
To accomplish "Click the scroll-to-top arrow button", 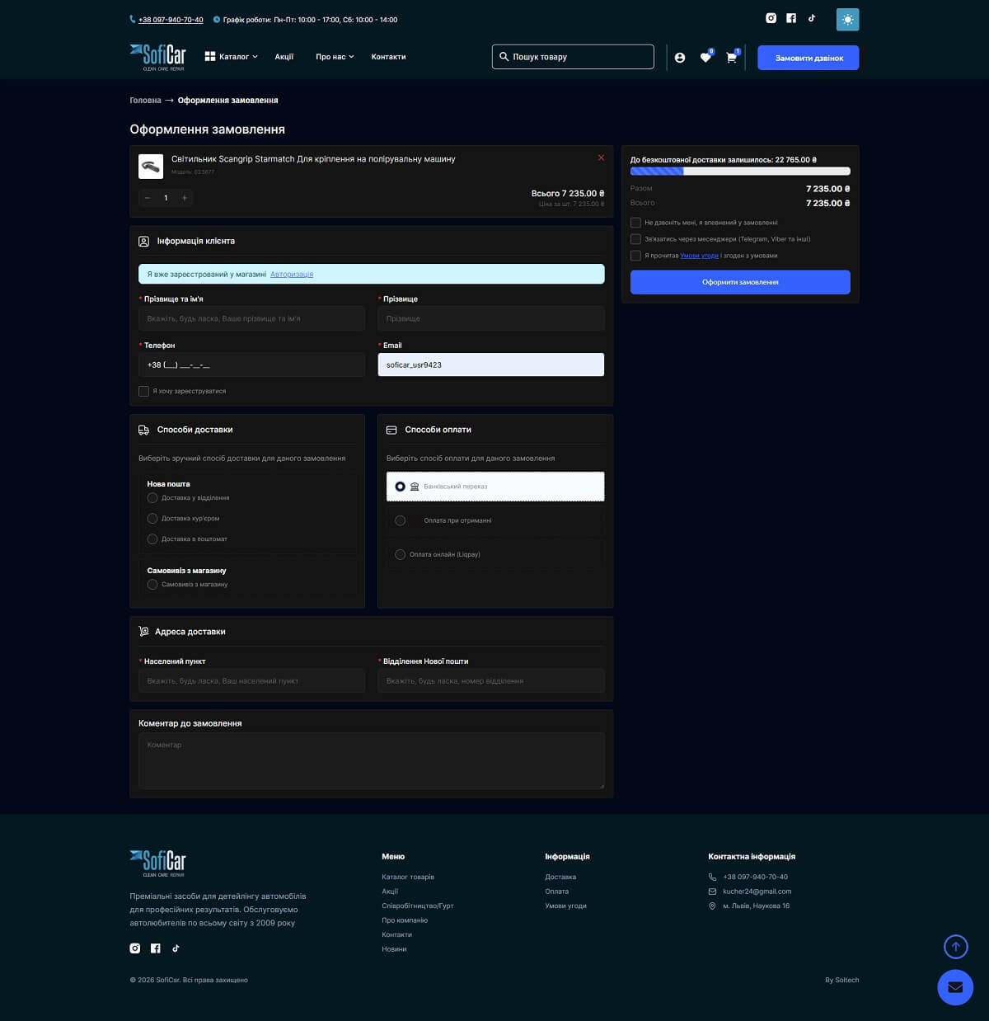I will click(955, 947).
